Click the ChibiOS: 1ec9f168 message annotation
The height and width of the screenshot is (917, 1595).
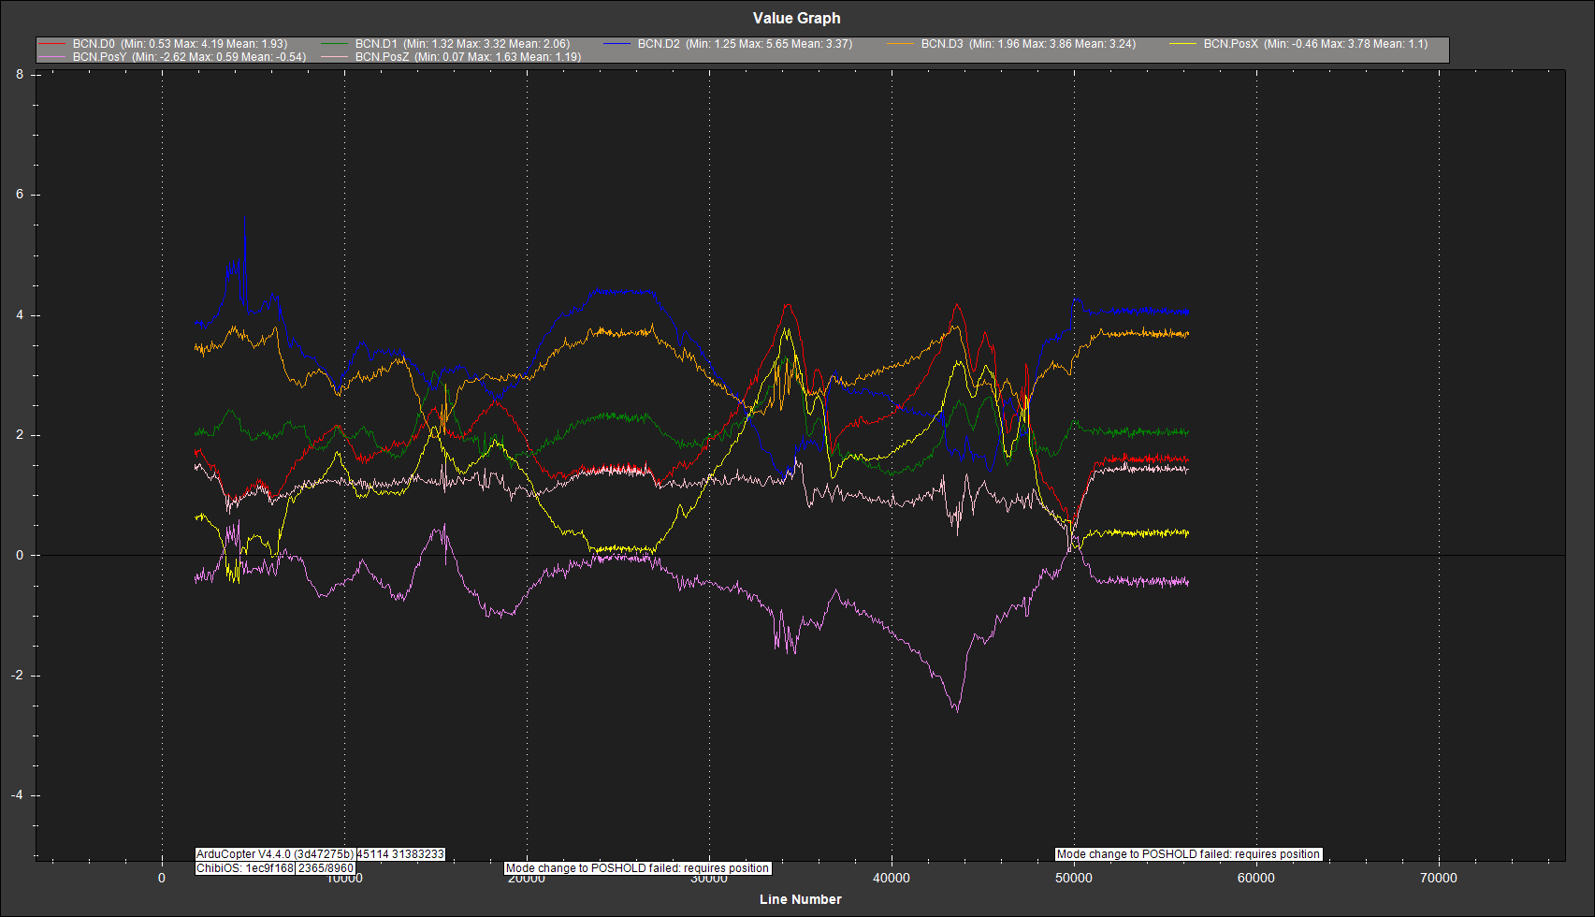[245, 868]
